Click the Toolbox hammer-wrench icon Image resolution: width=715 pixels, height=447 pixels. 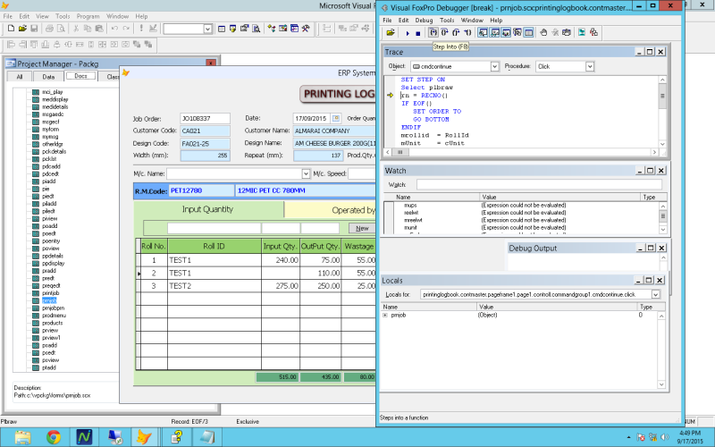click(x=306, y=29)
